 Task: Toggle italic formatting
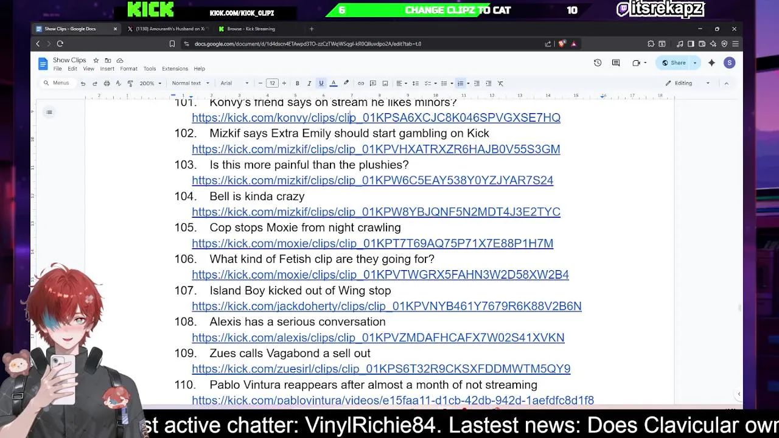click(x=309, y=83)
